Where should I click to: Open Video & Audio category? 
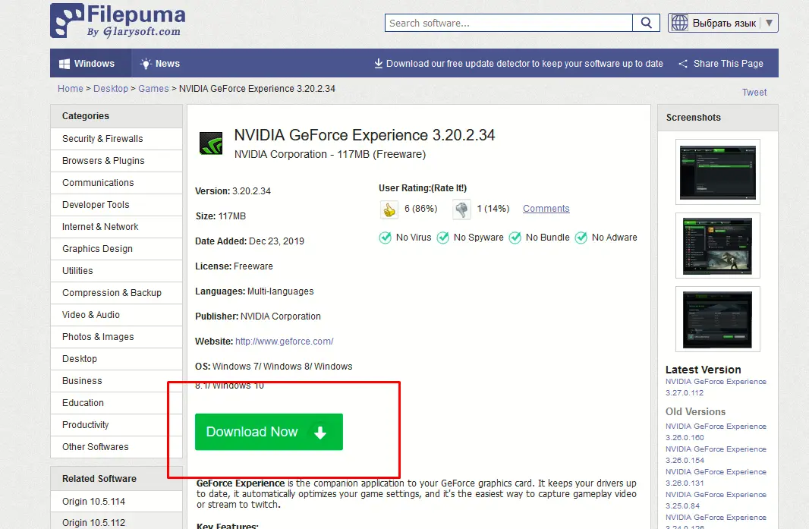(x=117, y=315)
